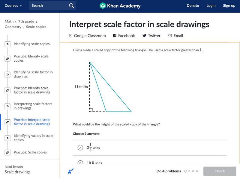Click the Email envelope icon

pos(170,36)
